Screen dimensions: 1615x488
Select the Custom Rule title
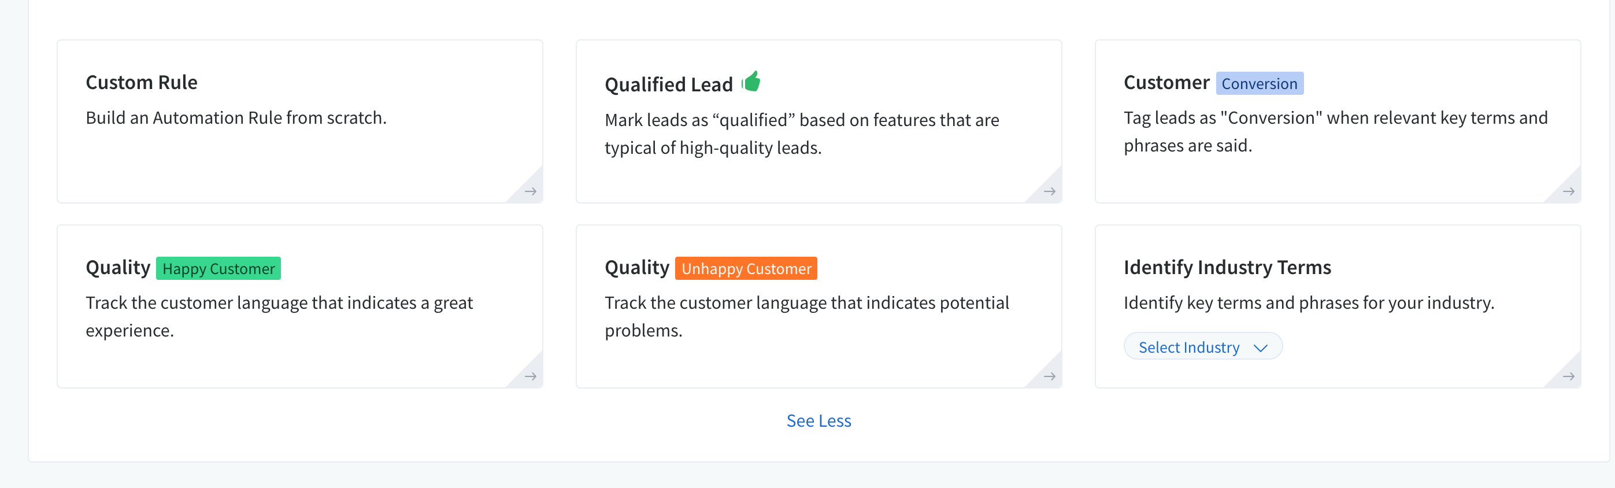[142, 82]
